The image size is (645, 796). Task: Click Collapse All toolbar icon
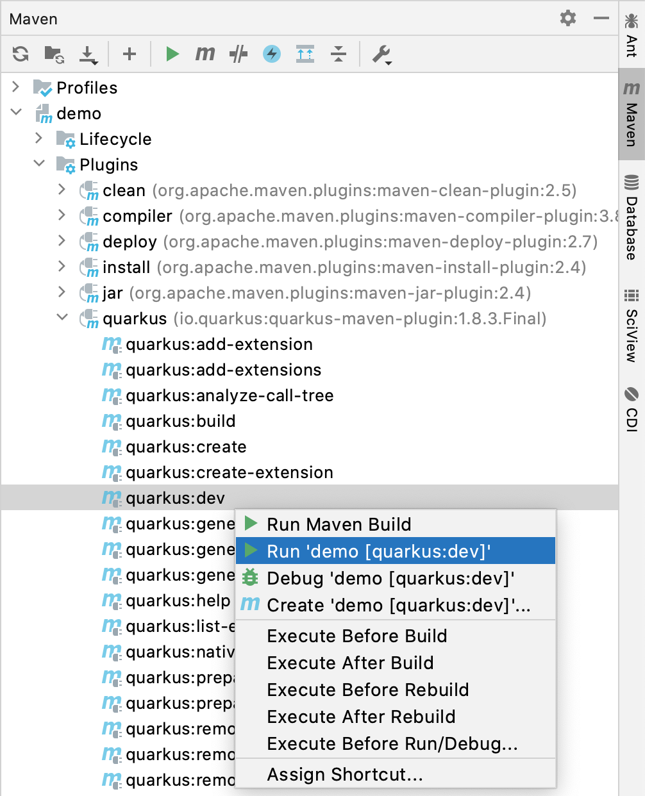click(x=339, y=54)
